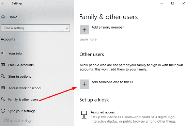Click Add a family member label
Screen dimensions: 185x126
click(x=108, y=27)
